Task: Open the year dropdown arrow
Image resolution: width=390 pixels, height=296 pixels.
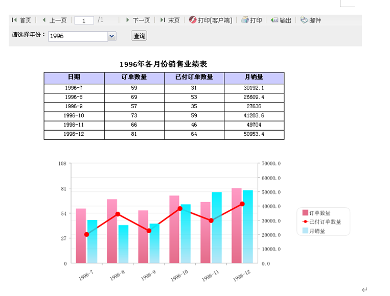Action: (112, 36)
